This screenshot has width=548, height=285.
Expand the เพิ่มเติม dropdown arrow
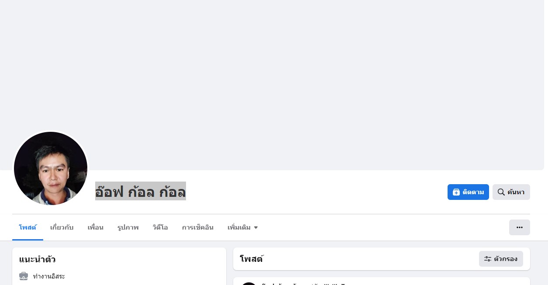[256, 227]
